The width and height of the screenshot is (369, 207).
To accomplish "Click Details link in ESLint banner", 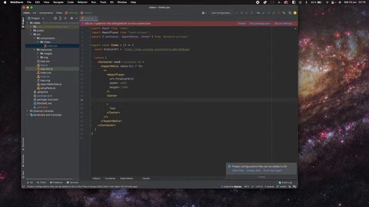I will 242,24.
